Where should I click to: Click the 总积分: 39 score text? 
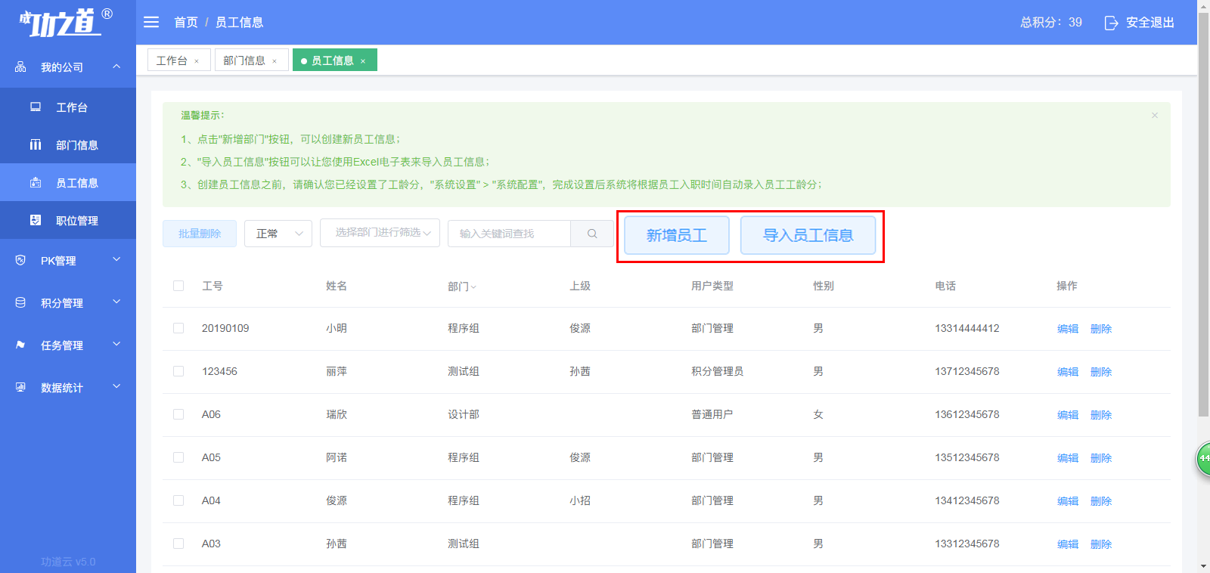click(x=1050, y=23)
